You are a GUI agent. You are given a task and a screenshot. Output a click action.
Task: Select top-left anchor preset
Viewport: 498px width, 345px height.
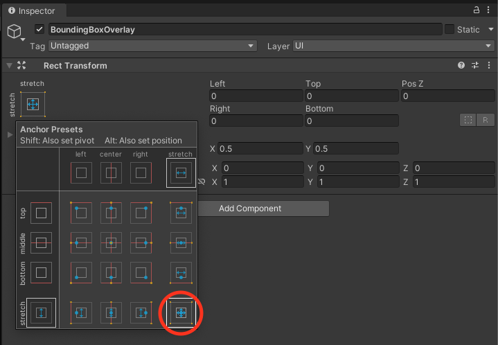tap(81, 213)
